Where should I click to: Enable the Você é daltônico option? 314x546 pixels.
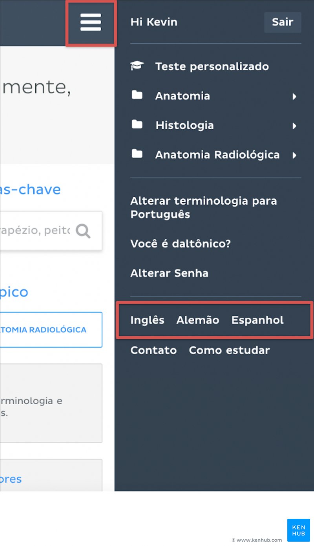pos(181,244)
